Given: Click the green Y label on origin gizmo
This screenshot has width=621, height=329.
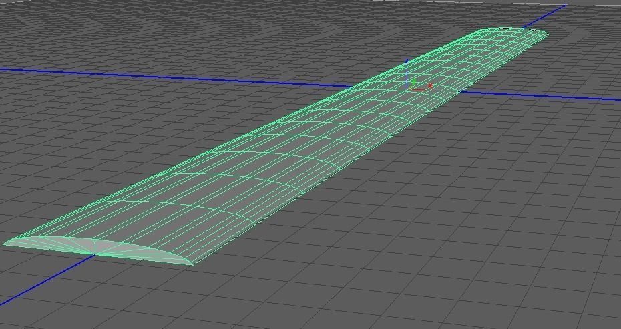Looking at the screenshot, I should (x=414, y=82).
